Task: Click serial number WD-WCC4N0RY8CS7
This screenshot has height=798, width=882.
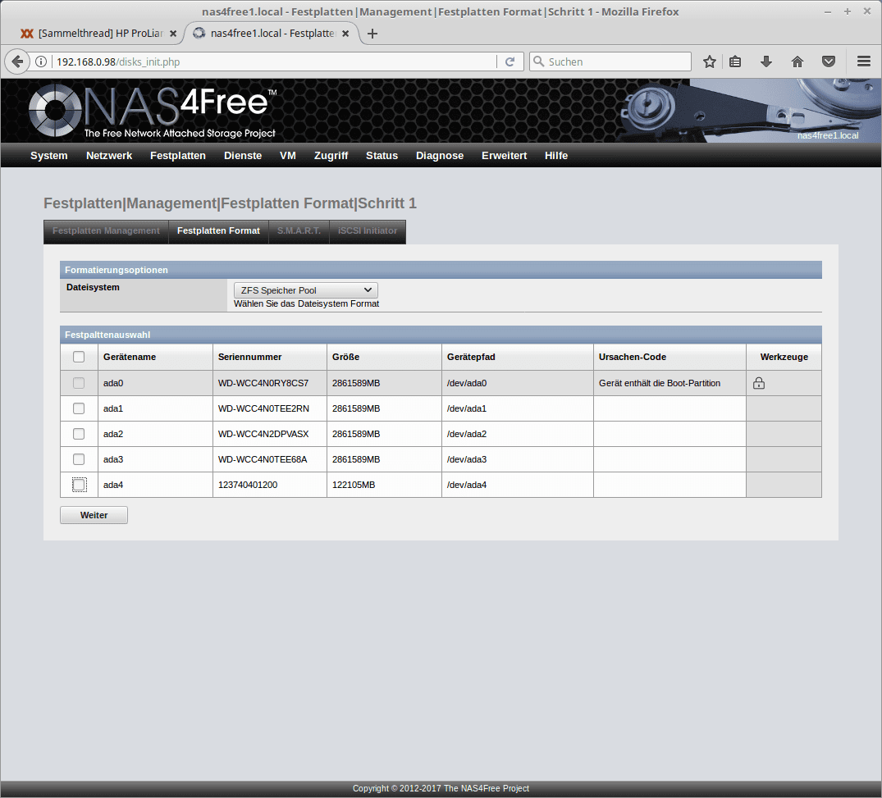Action: click(x=263, y=384)
